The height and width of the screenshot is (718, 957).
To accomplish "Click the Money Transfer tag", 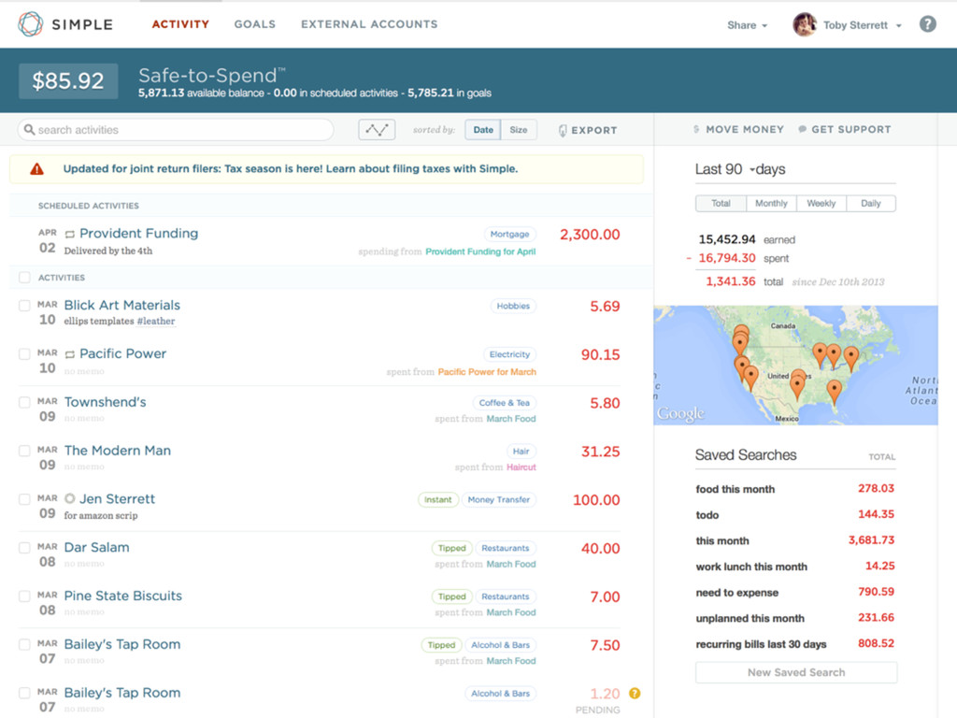I will tap(499, 499).
